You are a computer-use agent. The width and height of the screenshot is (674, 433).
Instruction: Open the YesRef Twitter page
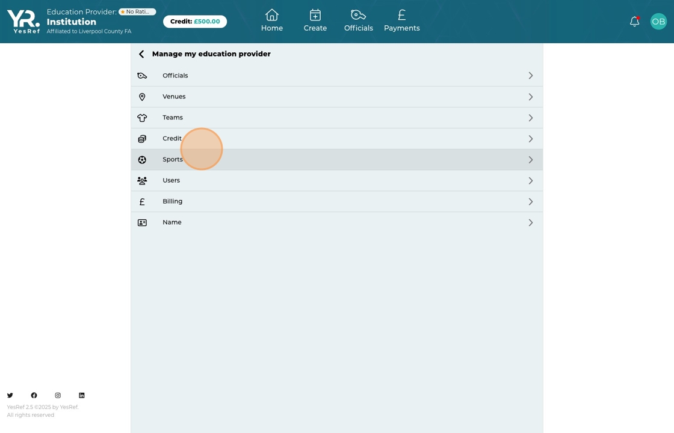[x=10, y=395]
